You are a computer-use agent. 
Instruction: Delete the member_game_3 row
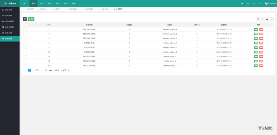(261, 66)
